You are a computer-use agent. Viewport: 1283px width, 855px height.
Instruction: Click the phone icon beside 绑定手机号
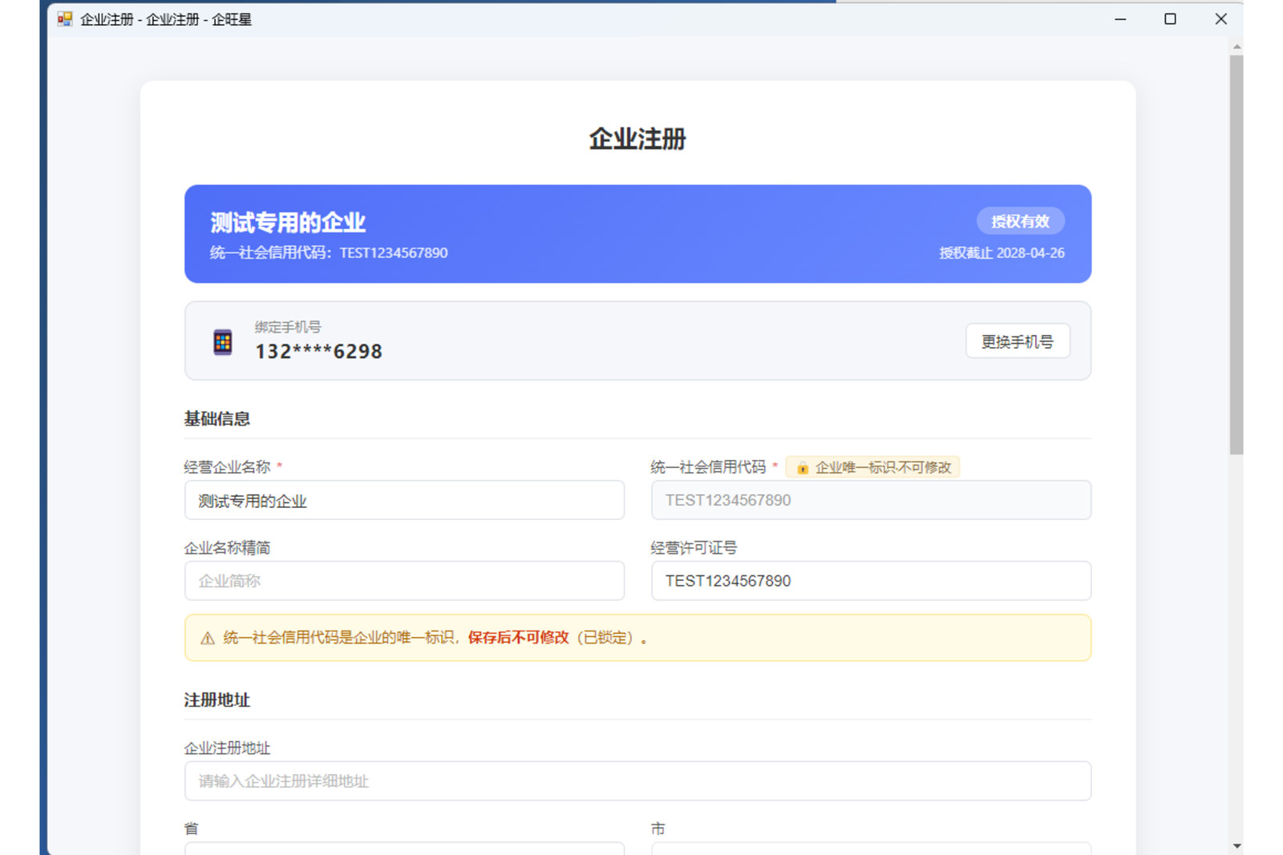point(223,342)
